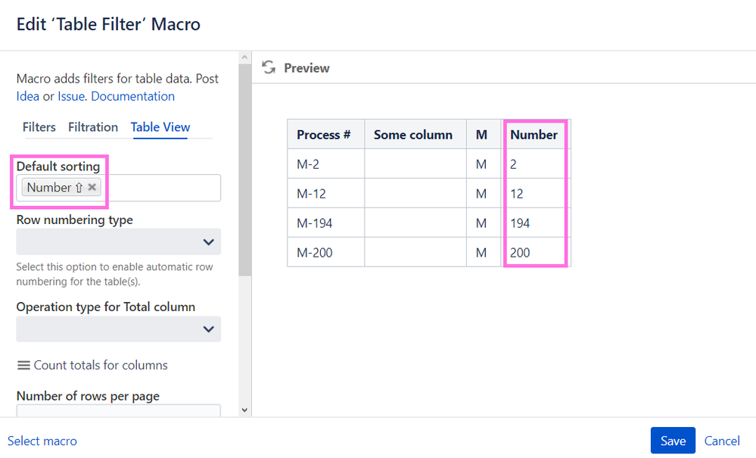Viewport: 756px width, 458px height.
Task: Click the Preview refresh icon
Action: [268, 68]
